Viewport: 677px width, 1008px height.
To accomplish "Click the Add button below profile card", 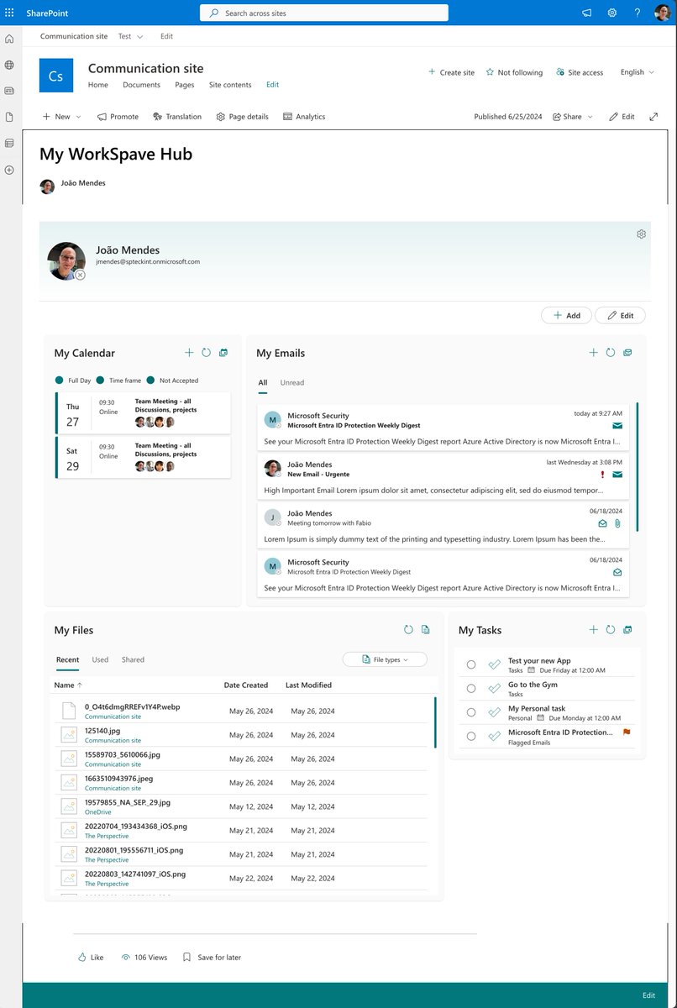I will [x=566, y=315].
